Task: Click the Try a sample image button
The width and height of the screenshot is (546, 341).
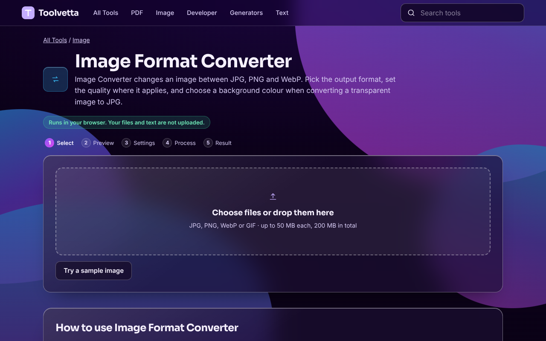Action: 94,271
